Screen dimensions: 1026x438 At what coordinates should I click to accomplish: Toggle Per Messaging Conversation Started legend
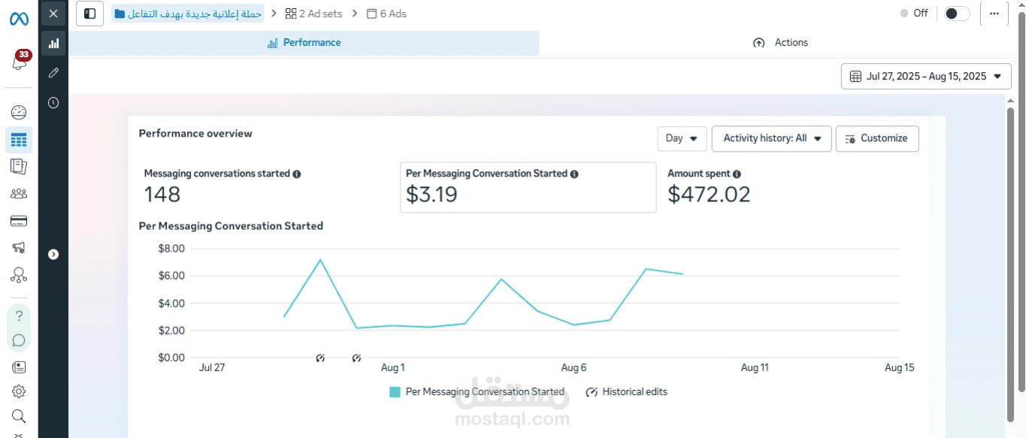click(477, 391)
